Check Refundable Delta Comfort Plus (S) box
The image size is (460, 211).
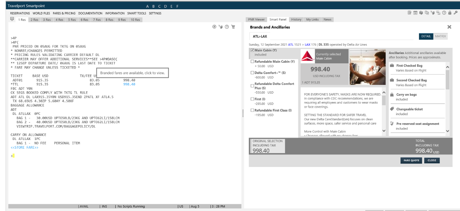click(252, 86)
